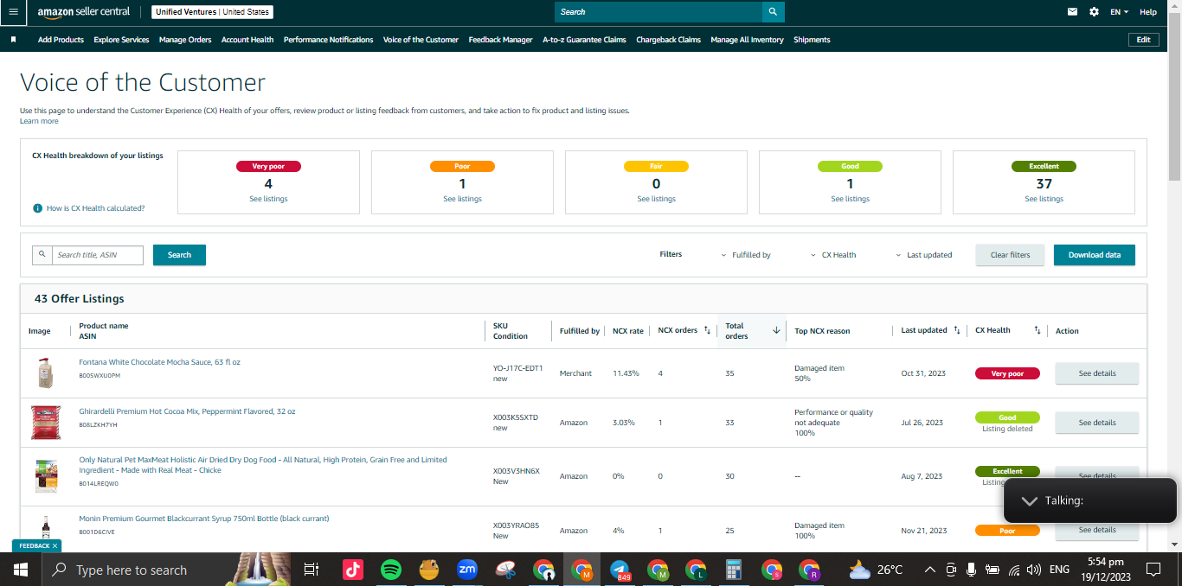This screenshot has width=1182, height=586.
Task: Click Download data button
Action: click(1094, 255)
